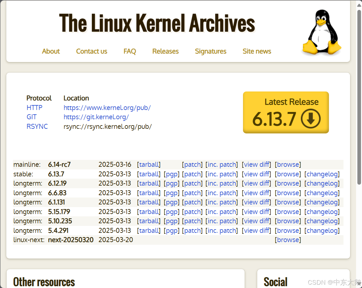This screenshot has width=362, height=288.
Task: Open the About page
Action: [51, 51]
